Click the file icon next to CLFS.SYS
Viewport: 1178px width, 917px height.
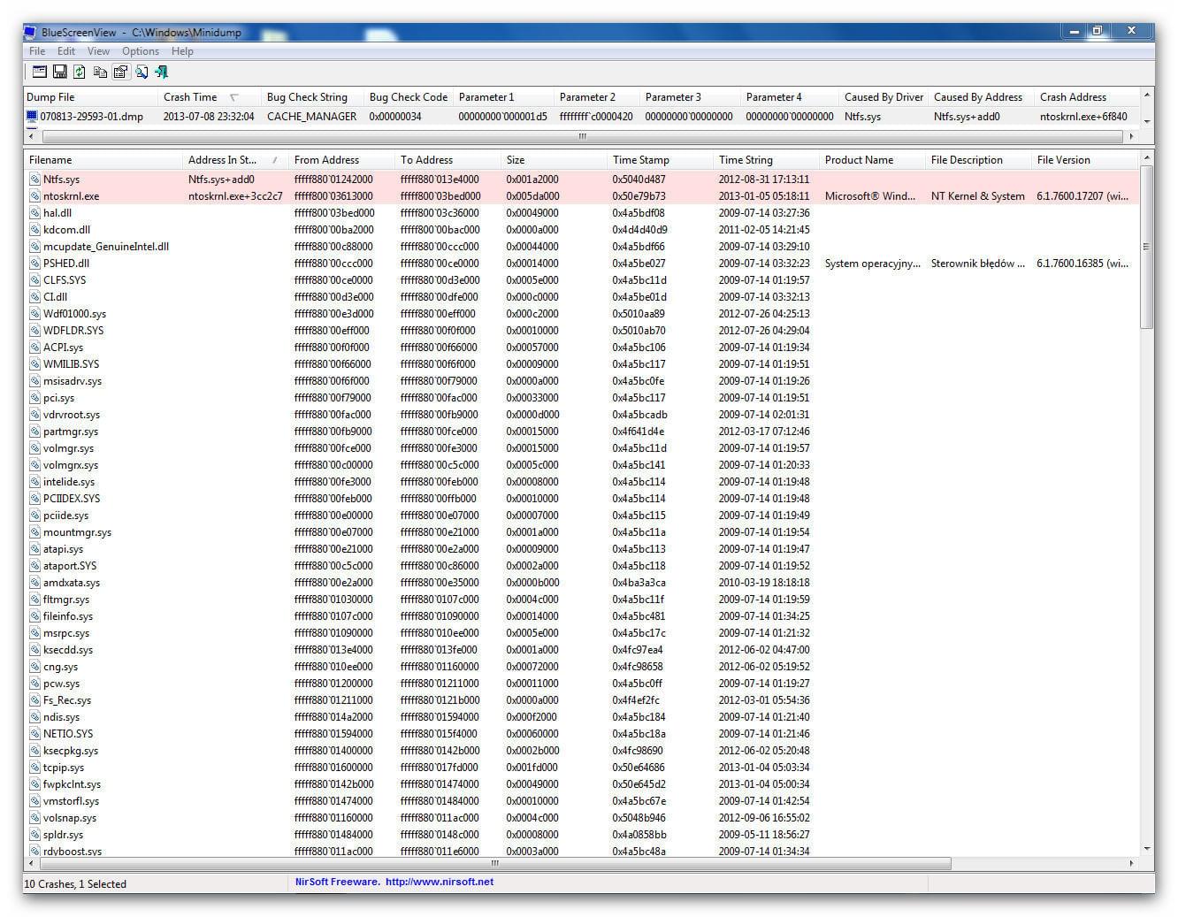coord(34,280)
